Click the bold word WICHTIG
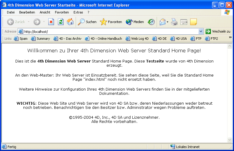234x151 pixels. [x=26, y=103]
